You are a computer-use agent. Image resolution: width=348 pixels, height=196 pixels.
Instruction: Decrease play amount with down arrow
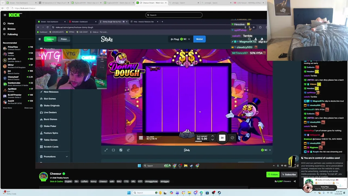coord(212,140)
